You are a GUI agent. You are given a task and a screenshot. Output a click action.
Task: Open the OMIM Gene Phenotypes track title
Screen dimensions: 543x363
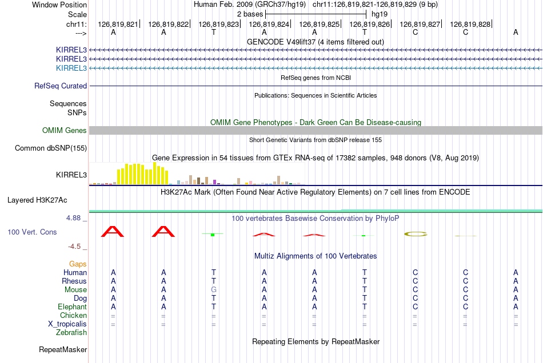[316, 122]
